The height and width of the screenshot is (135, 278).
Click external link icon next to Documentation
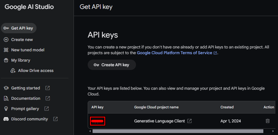pyautogui.click(x=48, y=98)
